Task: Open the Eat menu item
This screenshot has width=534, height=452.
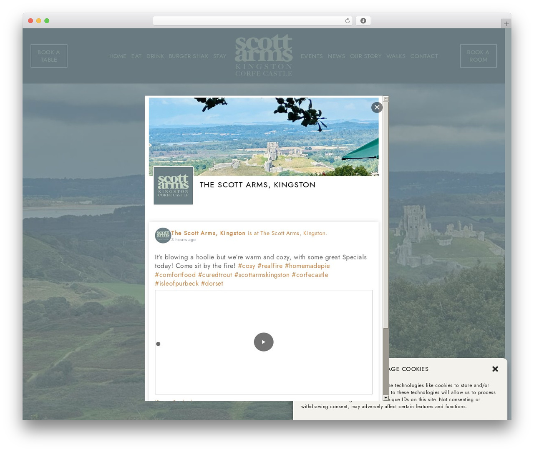Action: click(136, 56)
